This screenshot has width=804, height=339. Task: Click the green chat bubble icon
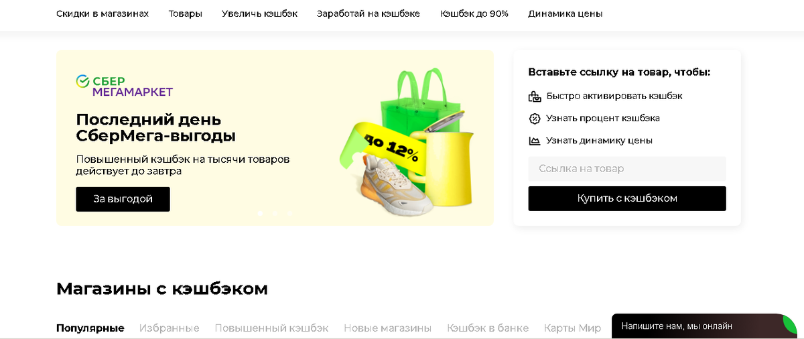click(x=790, y=325)
